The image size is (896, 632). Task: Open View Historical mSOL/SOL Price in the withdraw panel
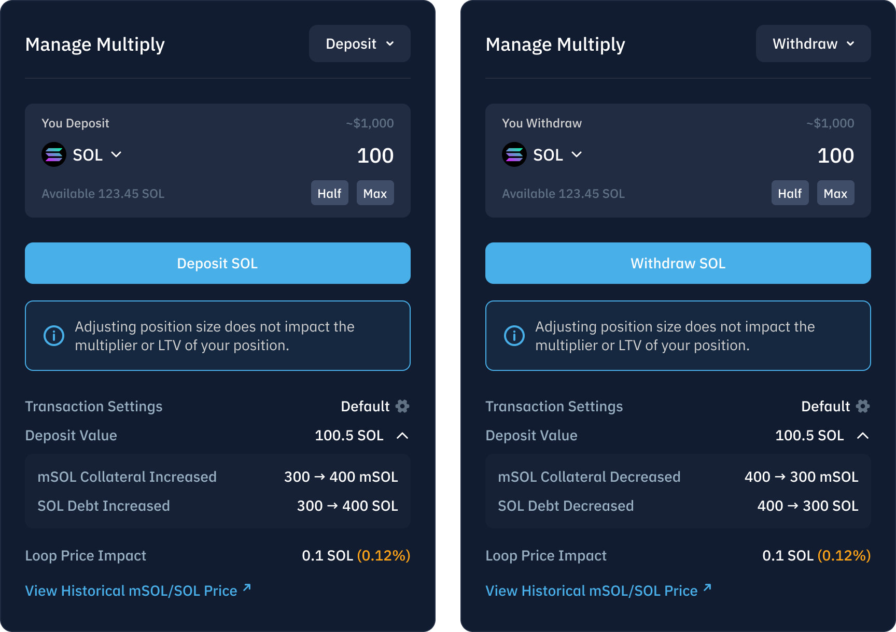click(591, 591)
